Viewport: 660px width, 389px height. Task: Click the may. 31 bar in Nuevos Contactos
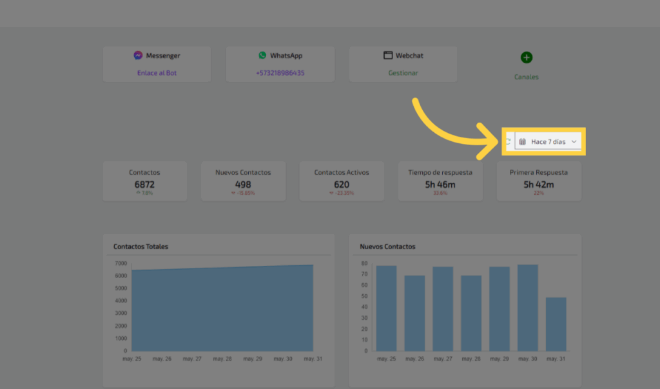[x=556, y=324]
